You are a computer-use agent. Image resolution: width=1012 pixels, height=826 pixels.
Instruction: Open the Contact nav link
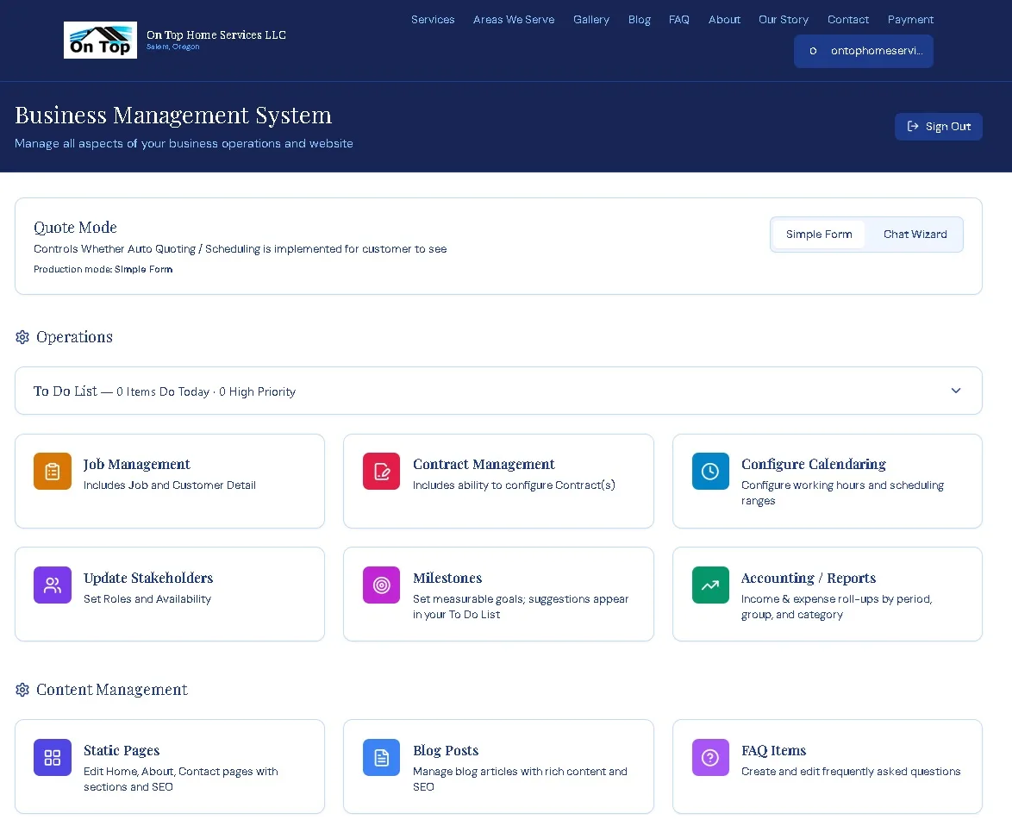(848, 19)
